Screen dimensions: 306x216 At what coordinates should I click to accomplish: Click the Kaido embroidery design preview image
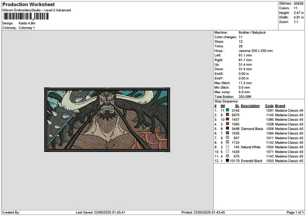pyautogui.click(x=107, y=120)
